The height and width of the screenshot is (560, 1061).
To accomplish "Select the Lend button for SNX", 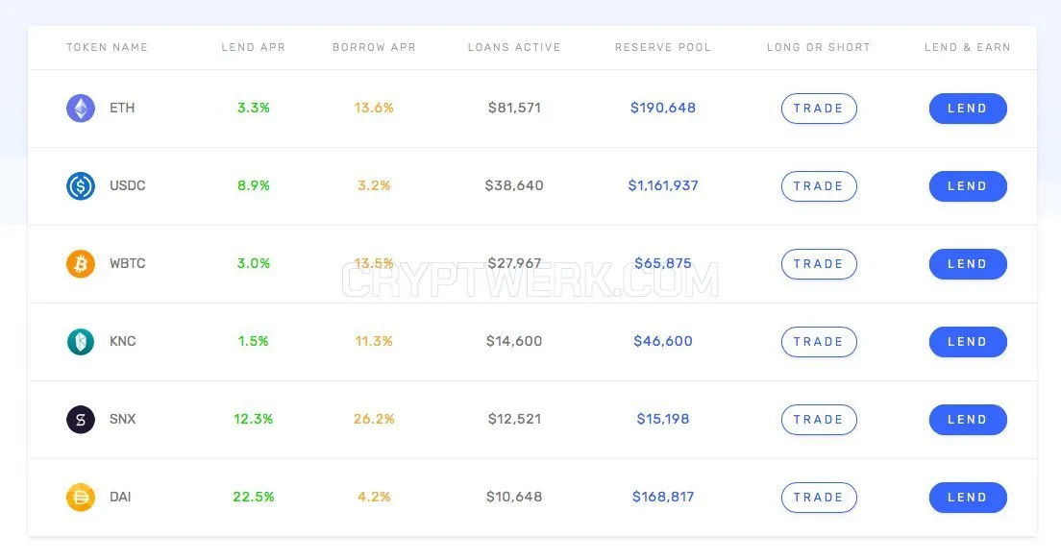I will [x=968, y=420].
